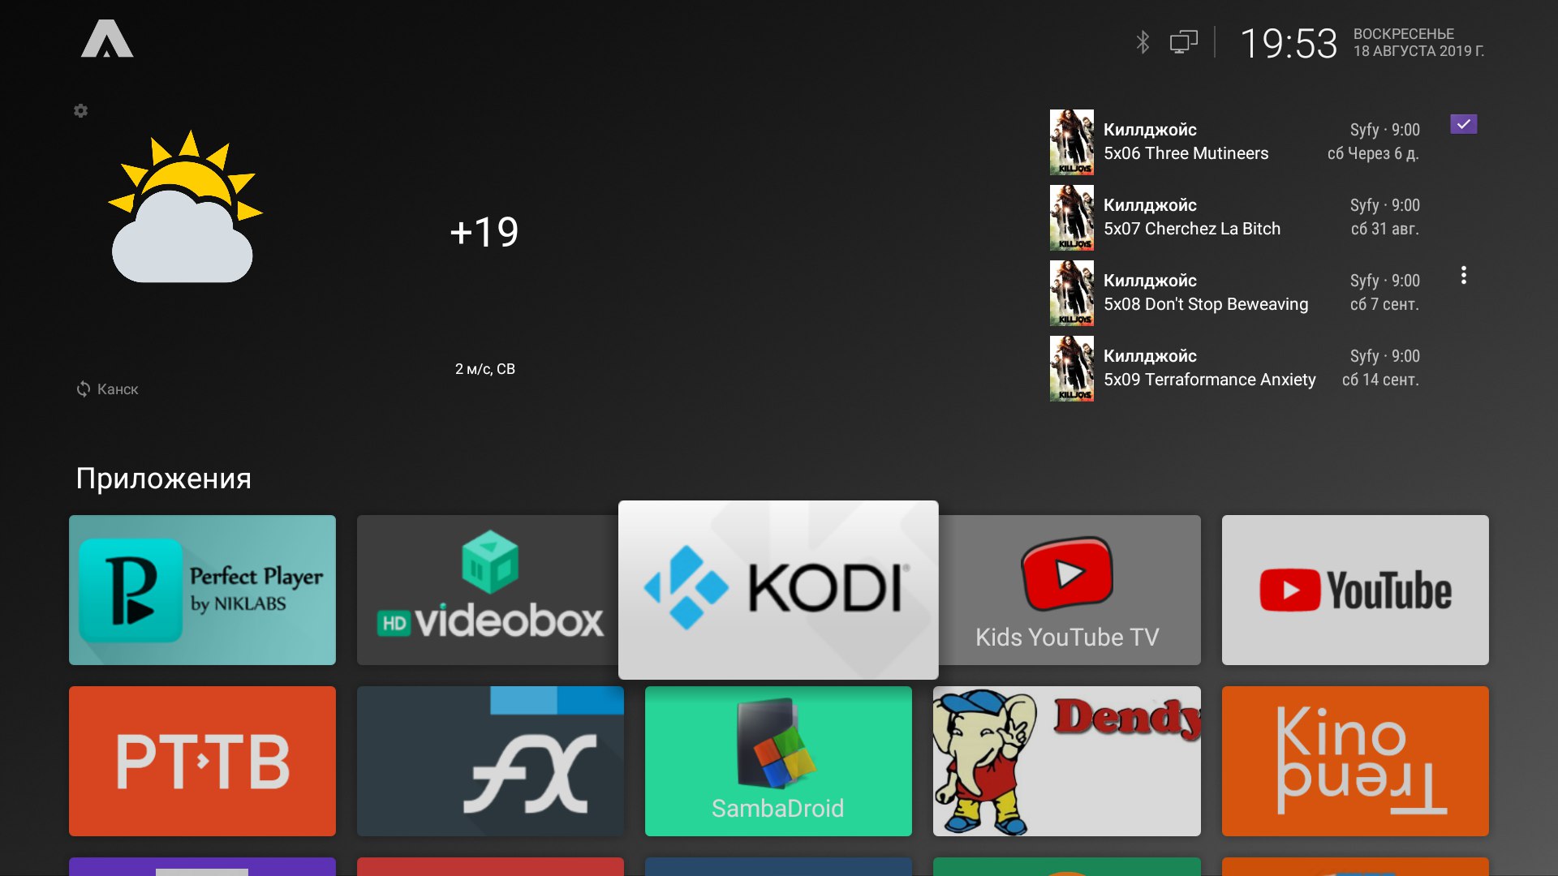Click the launcher logo in top left
The width and height of the screenshot is (1558, 876).
pyautogui.click(x=107, y=39)
